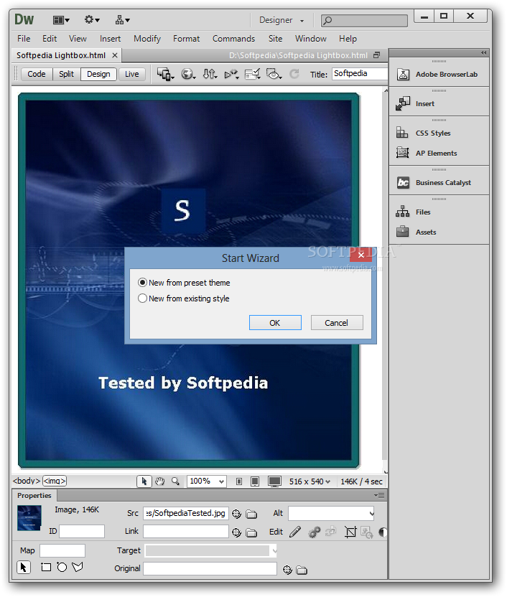This screenshot has height=597, width=507.
Task: Open the Site menu icon in title bar
Action: pyautogui.click(x=122, y=20)
